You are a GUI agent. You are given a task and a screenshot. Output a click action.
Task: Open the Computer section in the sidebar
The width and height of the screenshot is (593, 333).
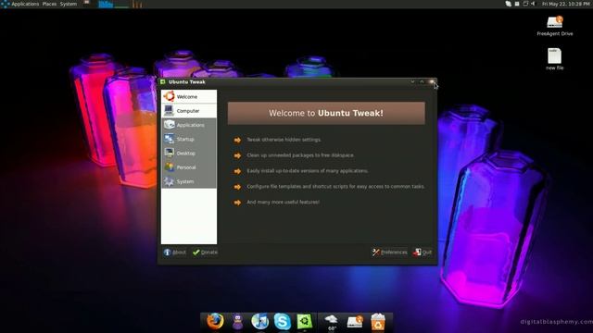pyautogui.click(x=189, y=111)
